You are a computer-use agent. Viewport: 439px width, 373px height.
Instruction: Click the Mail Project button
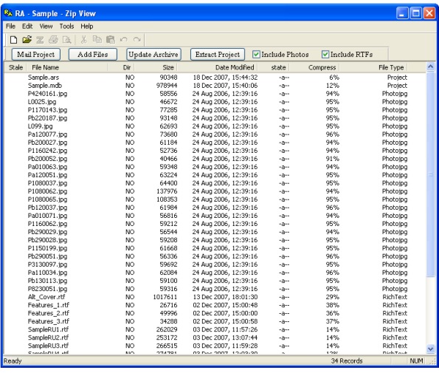point(36,55)
